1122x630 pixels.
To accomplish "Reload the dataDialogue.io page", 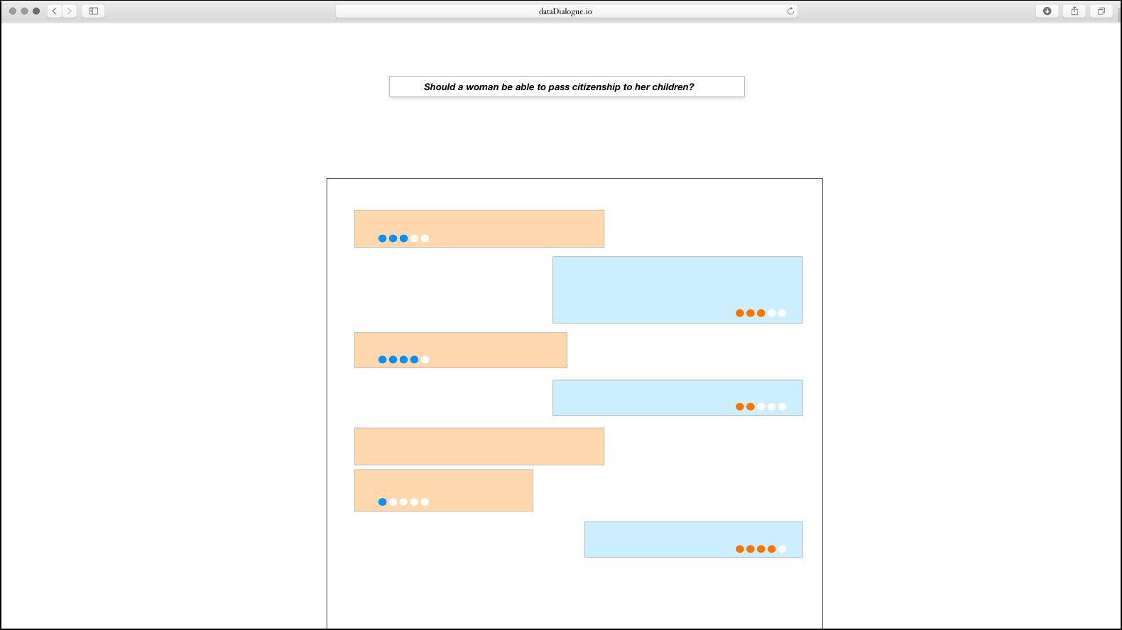I will [x=790, y=11].
